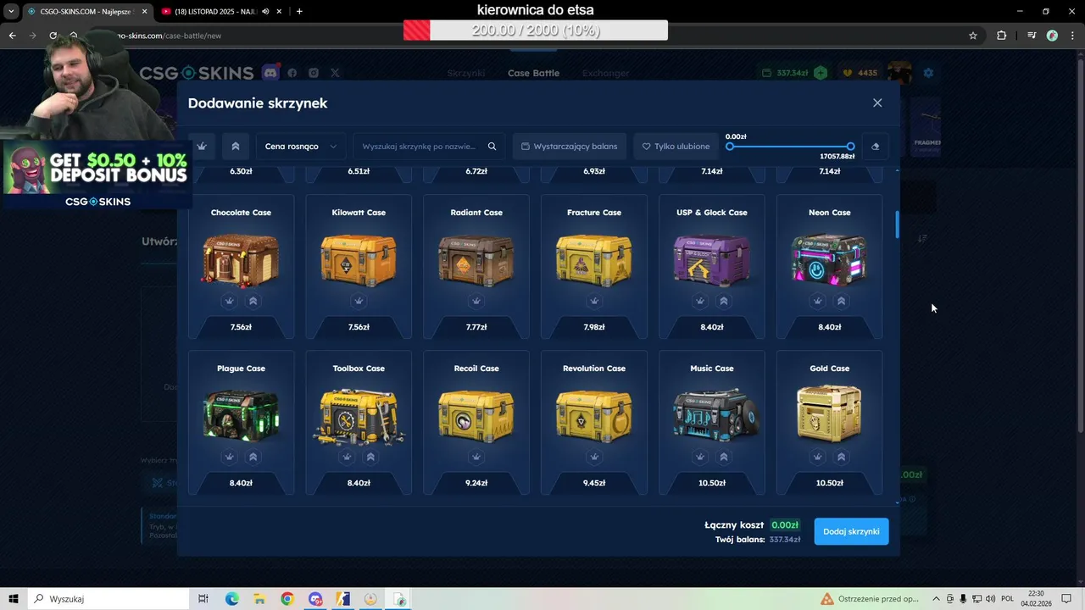Click the crown filter icon in the filter bar

(x=202, y=146)
